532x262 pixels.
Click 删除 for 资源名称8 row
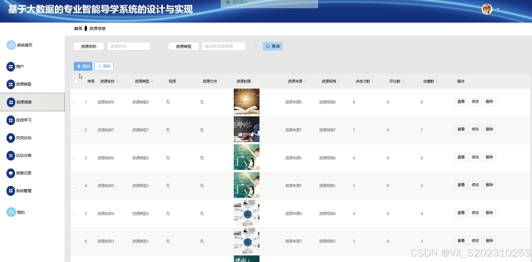489,102
